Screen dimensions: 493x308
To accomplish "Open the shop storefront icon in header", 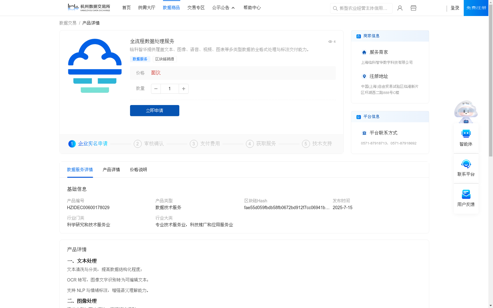I will point(414,8).
